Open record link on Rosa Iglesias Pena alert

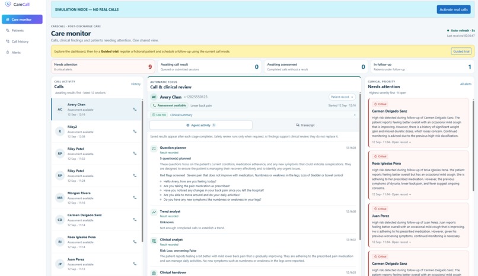point(401,194)
